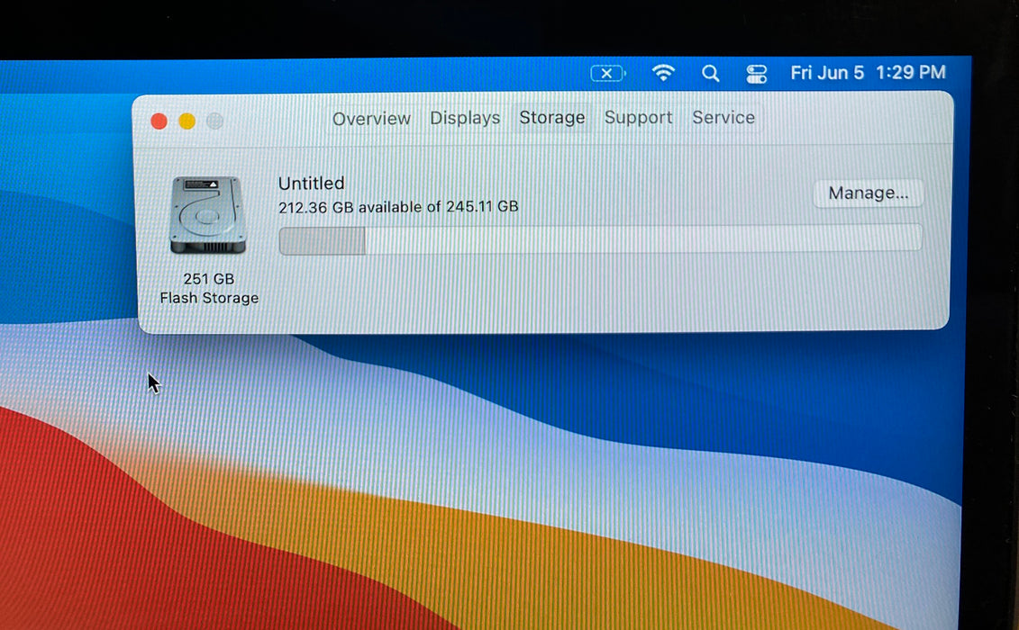
Task: Click the 'Flash Storage' label
Action: [209, 298]
